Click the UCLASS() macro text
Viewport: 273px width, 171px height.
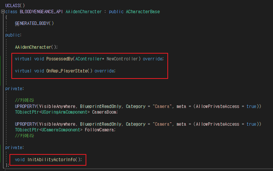pyautogui.click(x=15, y=6)
